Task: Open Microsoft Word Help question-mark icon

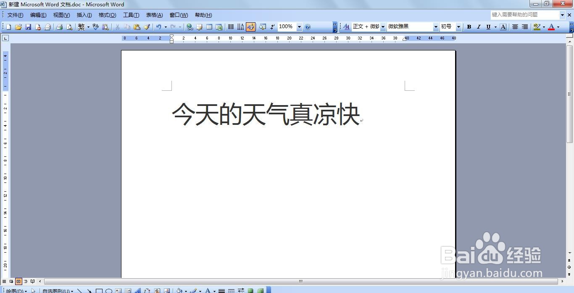Action: click(308, 27)
